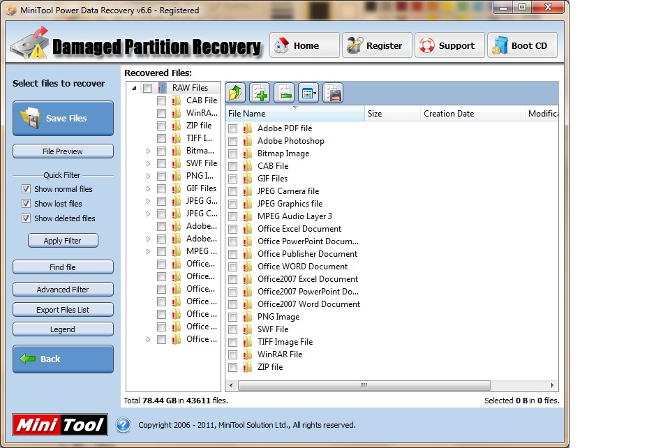Image resolution: width=670 pixels, height=448 pixels.
Task: Open the Register tab in header
Action: pyautogui.click(x=378, y=45)
